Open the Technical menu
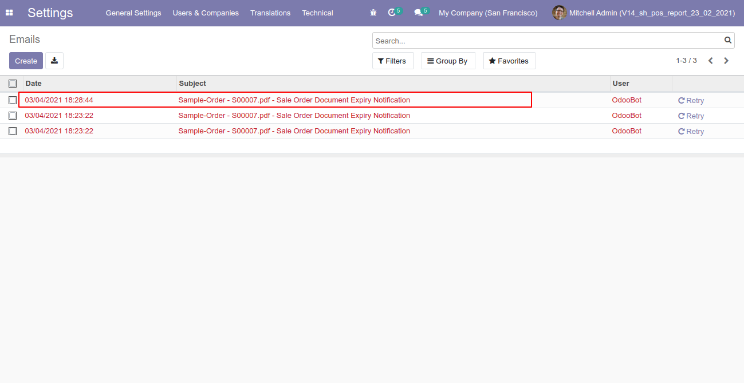The height and width of the screenshot is (383, 744). [318, 13]
